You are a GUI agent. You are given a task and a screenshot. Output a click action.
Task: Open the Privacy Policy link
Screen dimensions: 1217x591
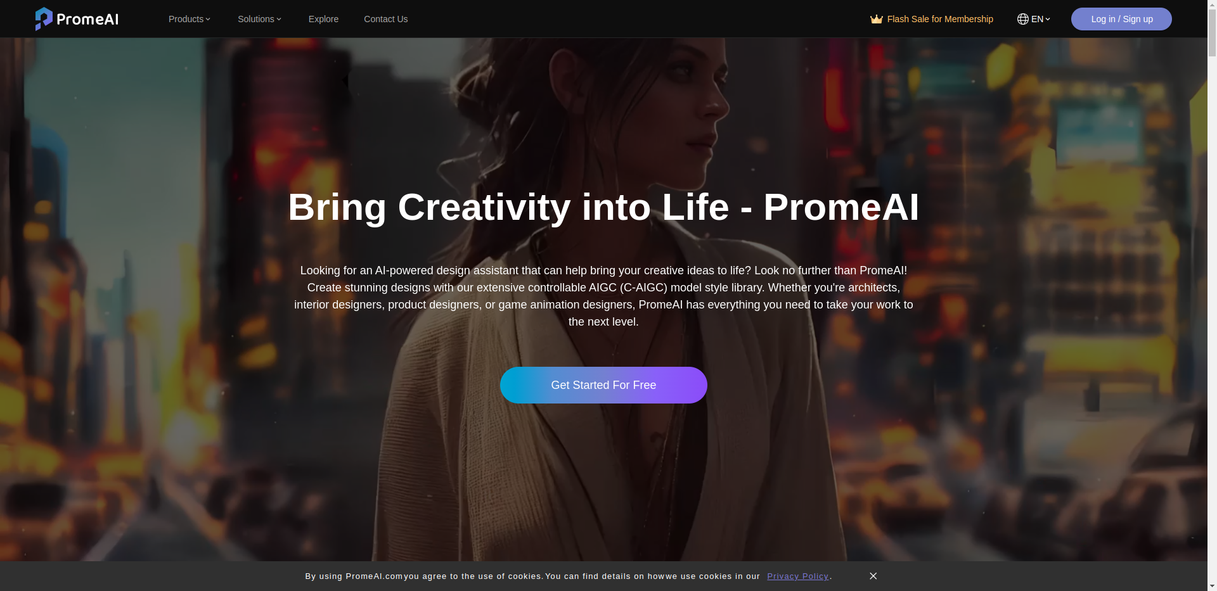click(x=797, y=576)
